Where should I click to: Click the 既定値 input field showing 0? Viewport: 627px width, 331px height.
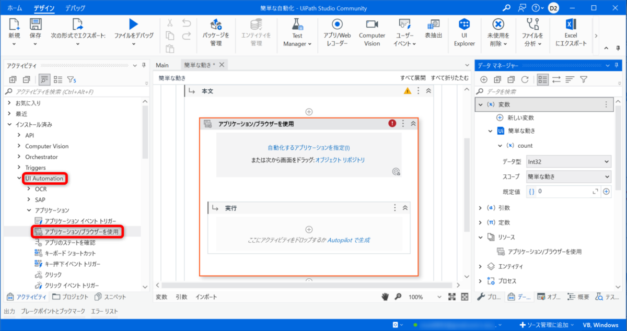click(x=563, y=192)
